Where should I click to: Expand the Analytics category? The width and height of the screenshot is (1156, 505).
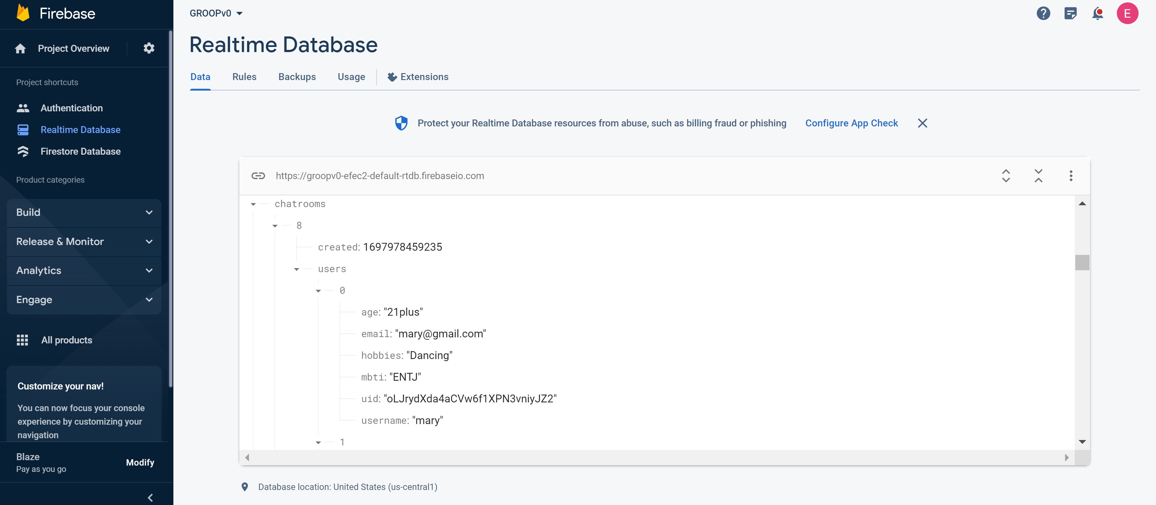pos(84,271)
